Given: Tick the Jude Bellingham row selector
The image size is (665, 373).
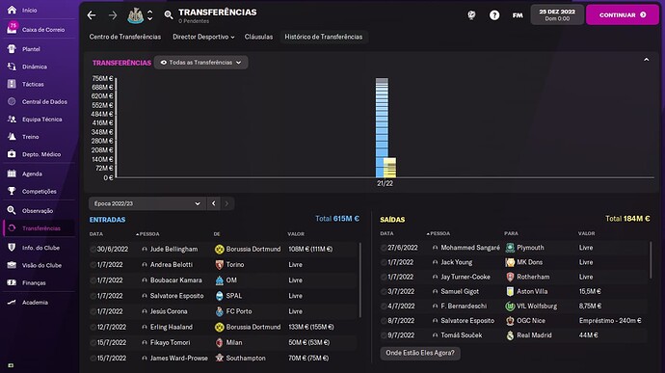Looking at the screenshot, I should (x=93, y=249).
